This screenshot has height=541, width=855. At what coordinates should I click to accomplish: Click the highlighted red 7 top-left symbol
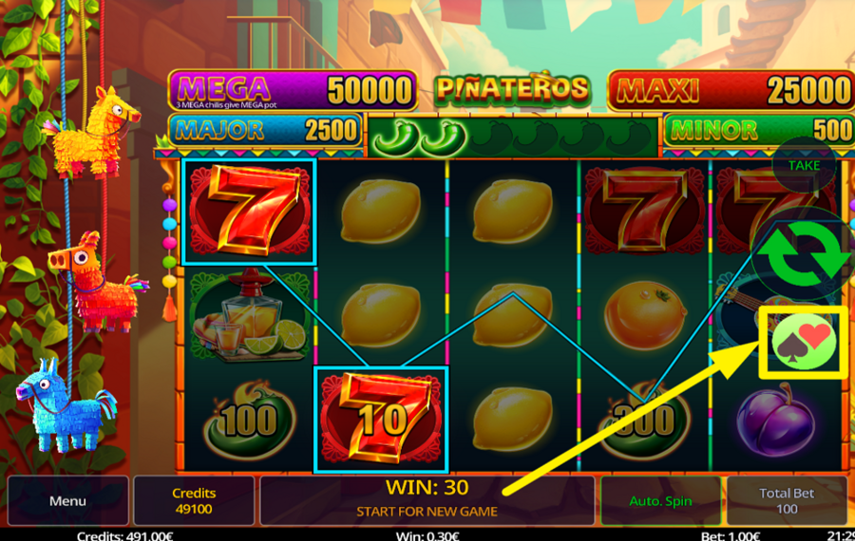(x=249, y=212)
